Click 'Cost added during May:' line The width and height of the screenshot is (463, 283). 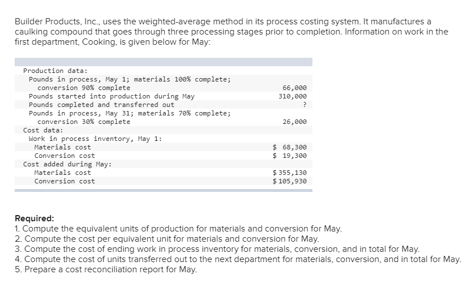coord(67,164)
